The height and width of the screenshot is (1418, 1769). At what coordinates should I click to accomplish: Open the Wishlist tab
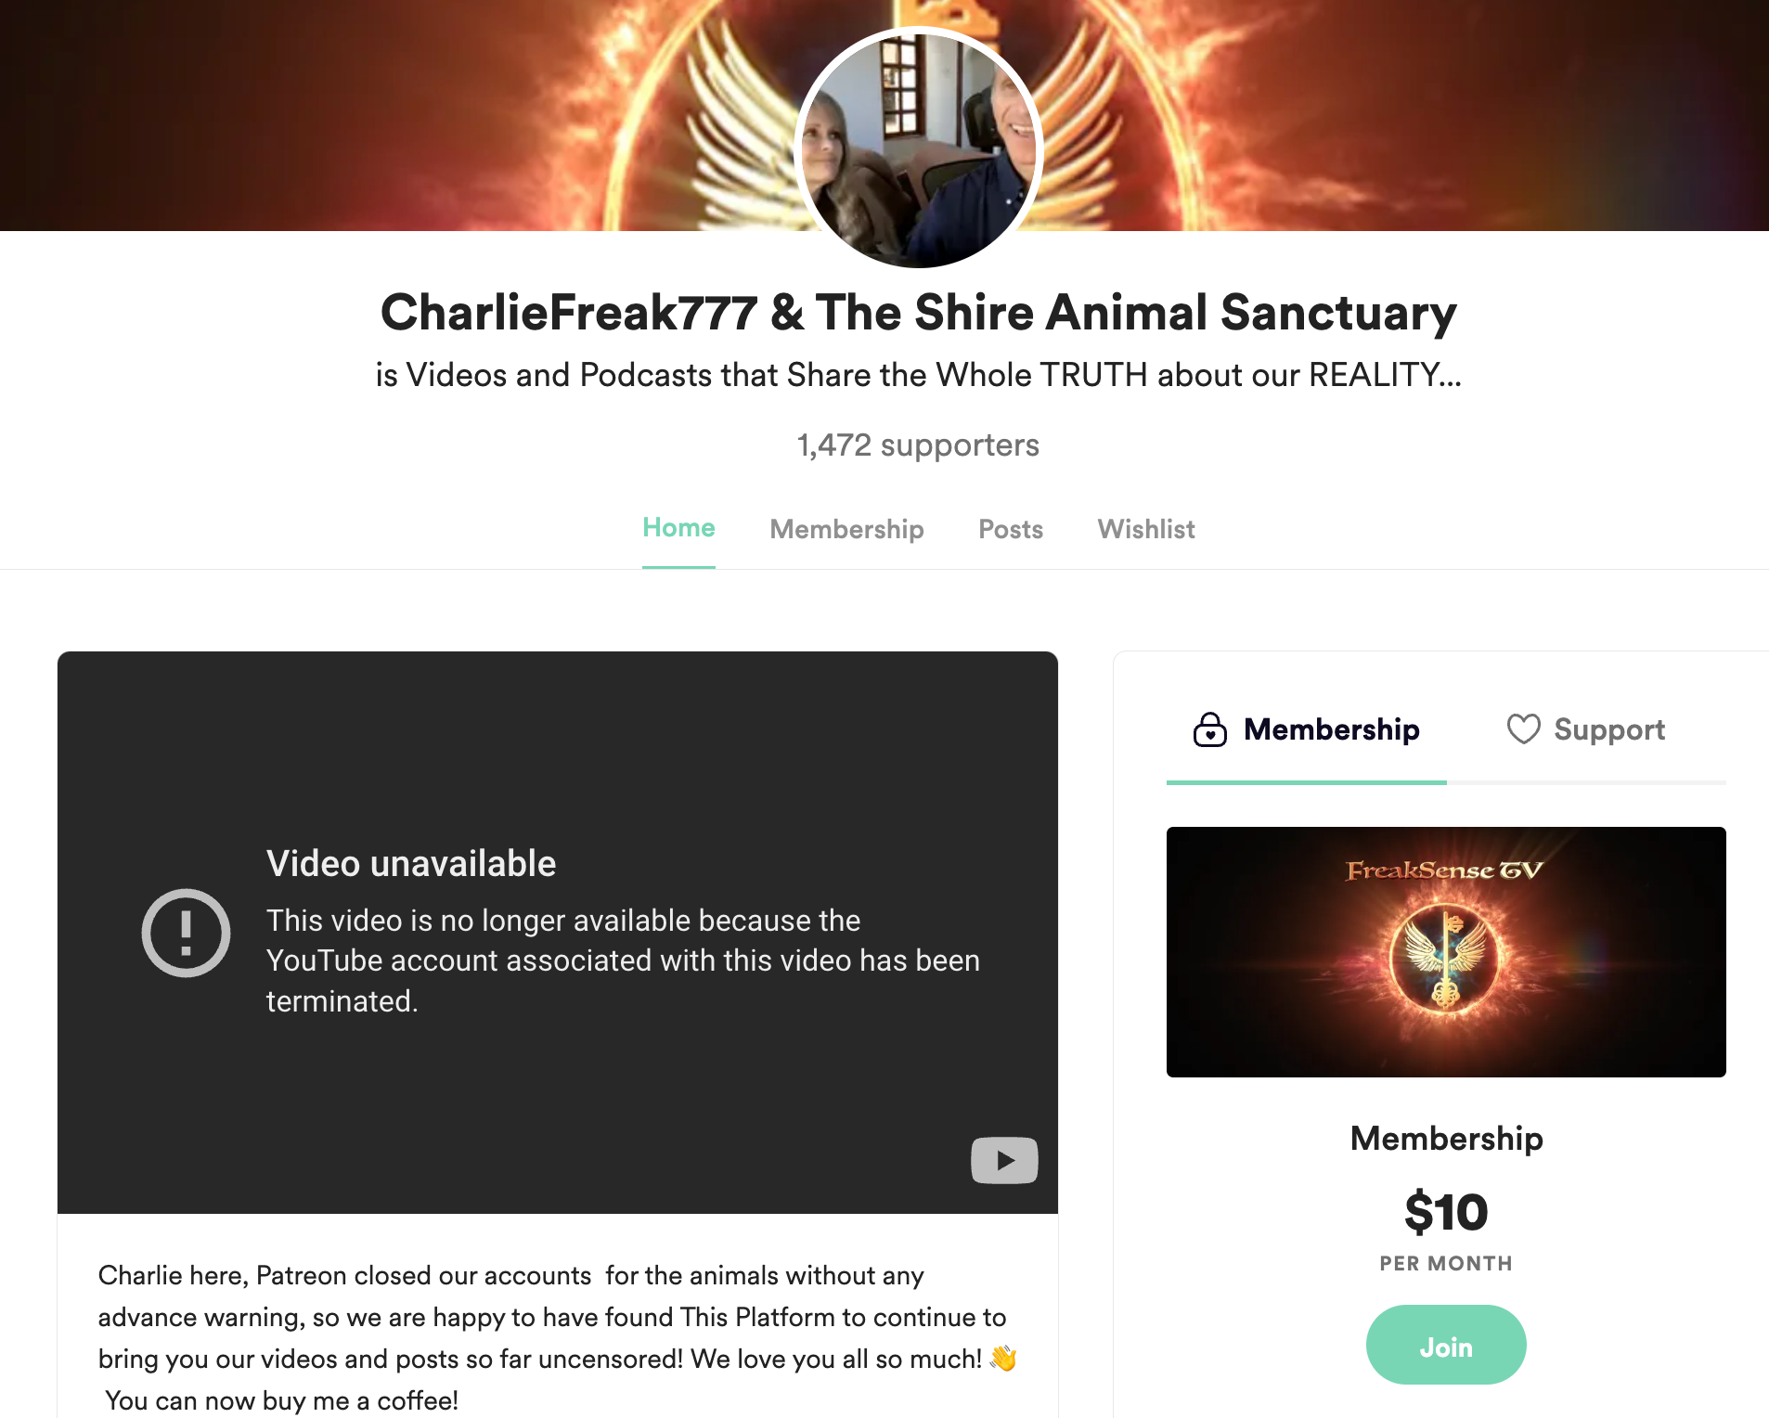click(1146, 529)
